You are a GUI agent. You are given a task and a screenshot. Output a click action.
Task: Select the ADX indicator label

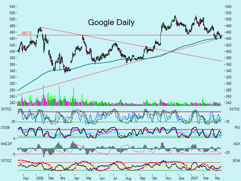[237, 144]
